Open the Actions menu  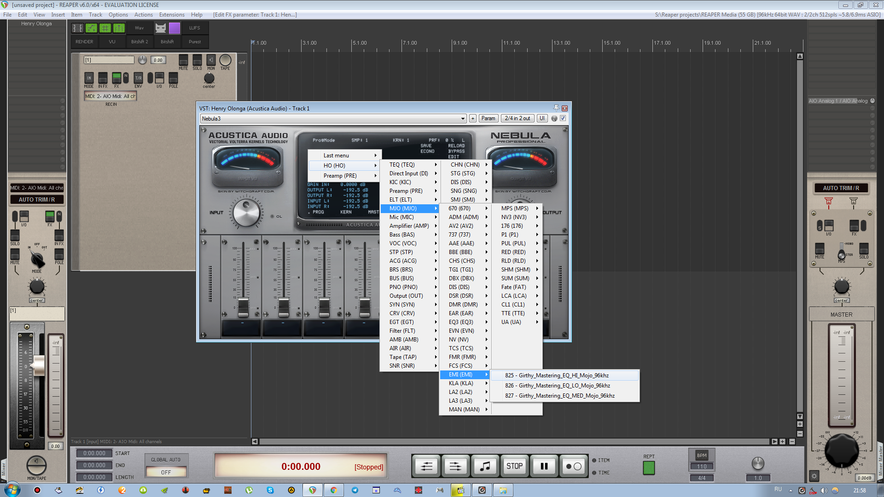coord(144,15)
